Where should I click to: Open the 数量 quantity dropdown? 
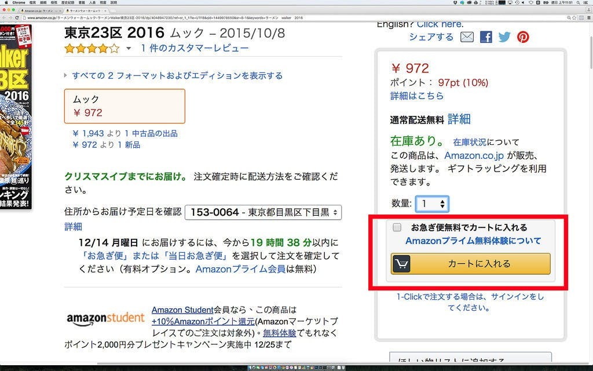click(x=432, y=203)
